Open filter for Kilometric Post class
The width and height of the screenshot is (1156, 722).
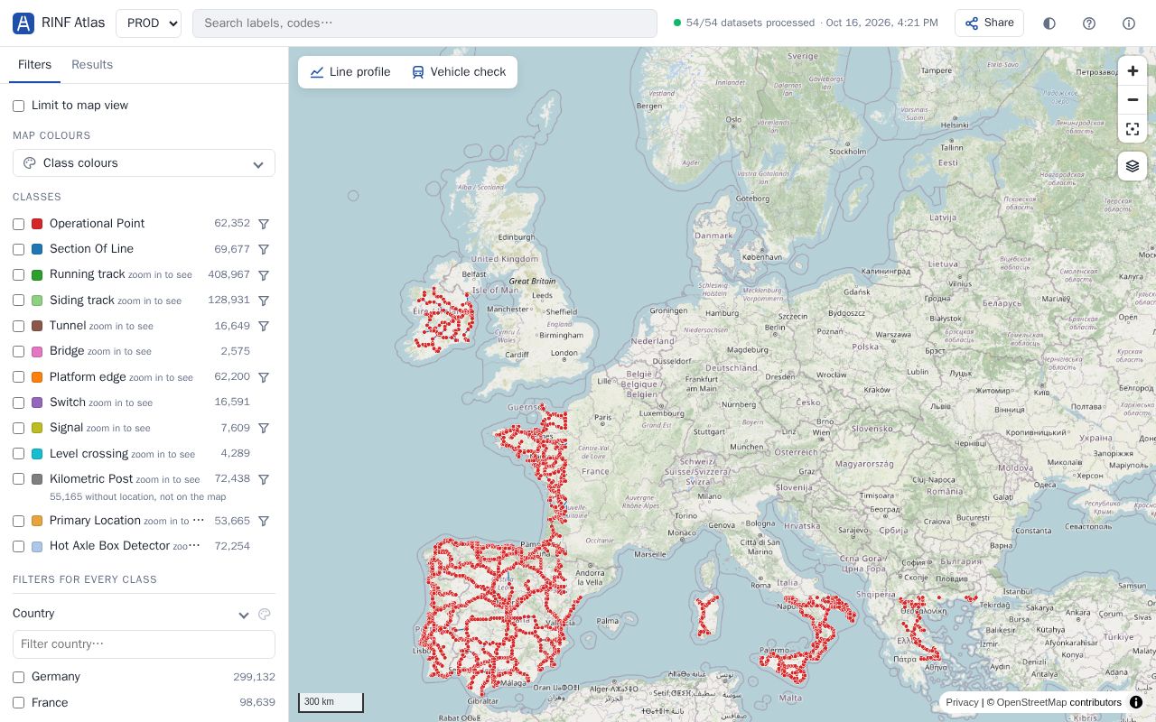(264, 479)
